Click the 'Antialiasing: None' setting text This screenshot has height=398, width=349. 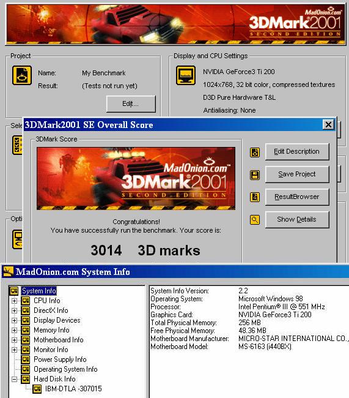coord(229,110)
